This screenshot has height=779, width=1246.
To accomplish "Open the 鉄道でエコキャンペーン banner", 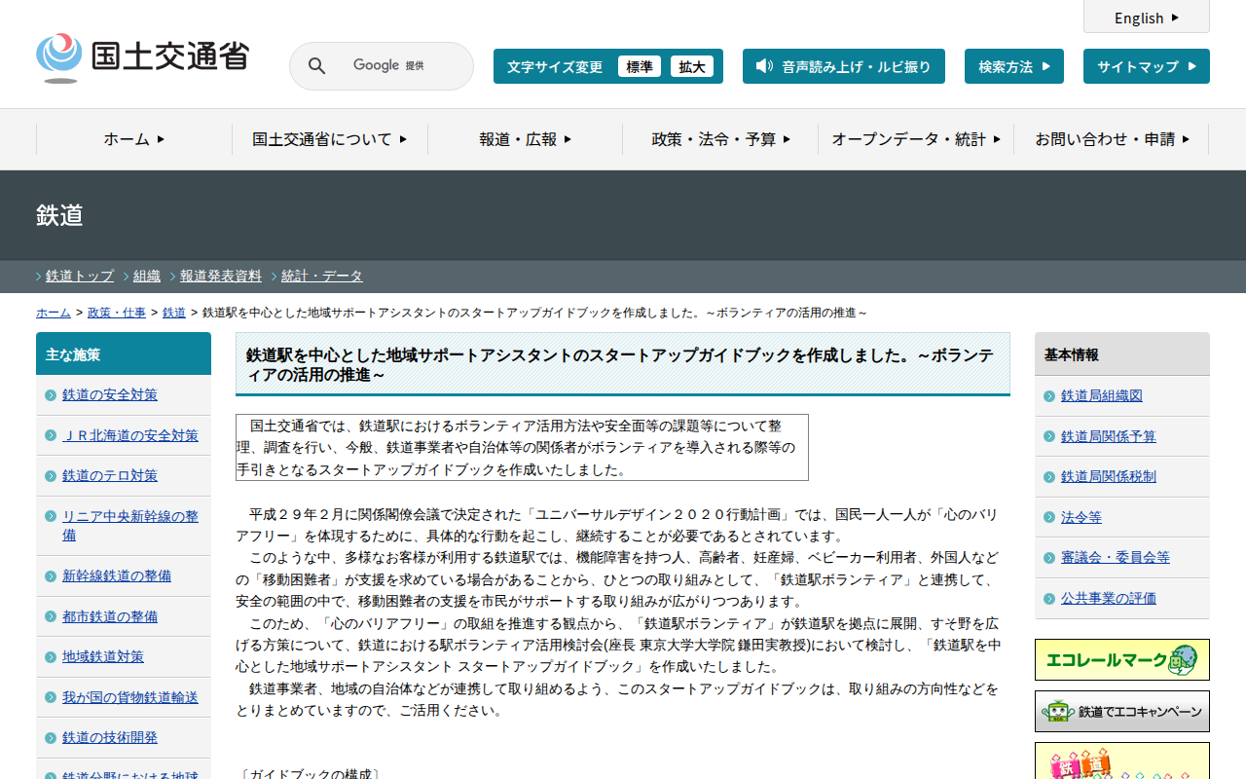I will pos(1121,711).
